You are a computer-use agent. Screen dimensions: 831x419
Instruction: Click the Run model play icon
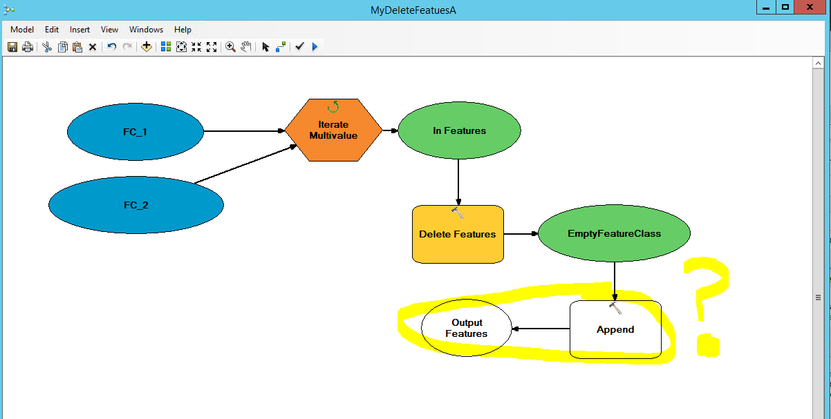point(315,47)
